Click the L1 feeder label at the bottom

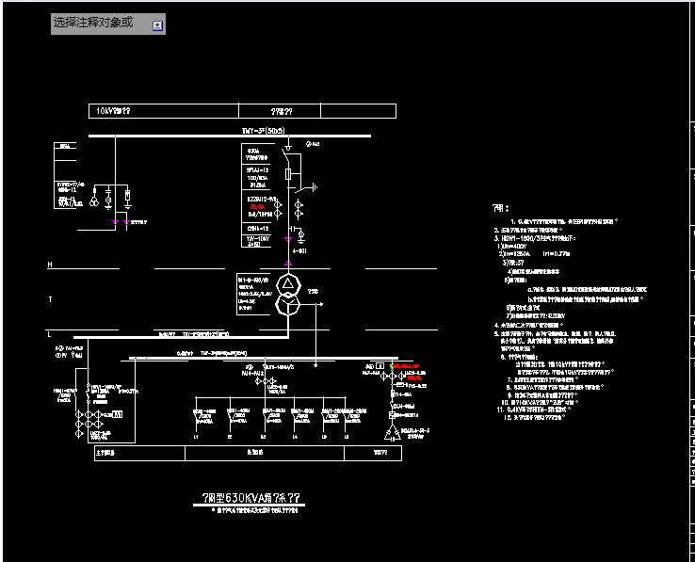coord(197,437)
